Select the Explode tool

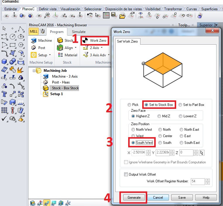coord(20,70)
